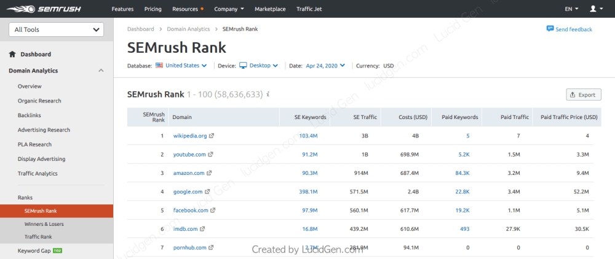Expand the Company menu

(229, 9)
